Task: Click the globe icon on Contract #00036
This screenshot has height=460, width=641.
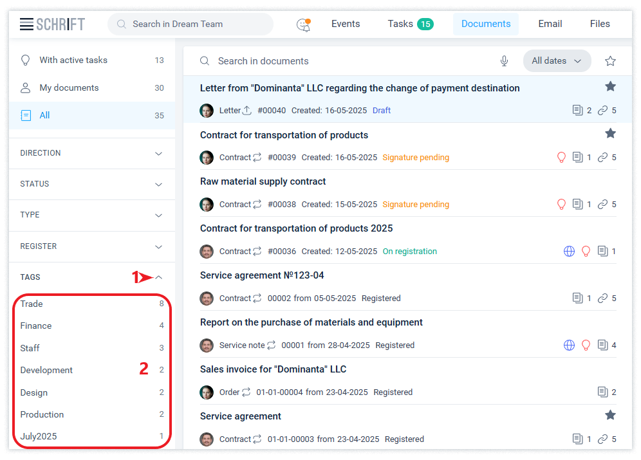Action: (569, 252)
